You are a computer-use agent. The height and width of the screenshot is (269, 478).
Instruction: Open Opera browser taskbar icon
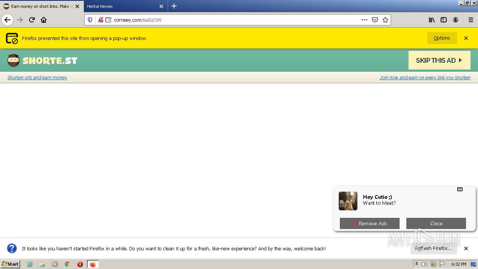(x=80, y=264)
